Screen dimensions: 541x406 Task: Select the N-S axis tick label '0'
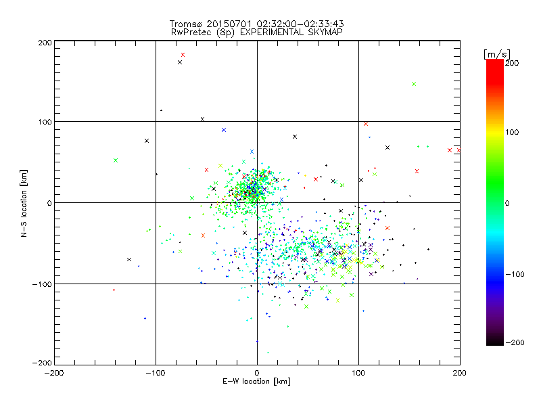coord(49,203)
